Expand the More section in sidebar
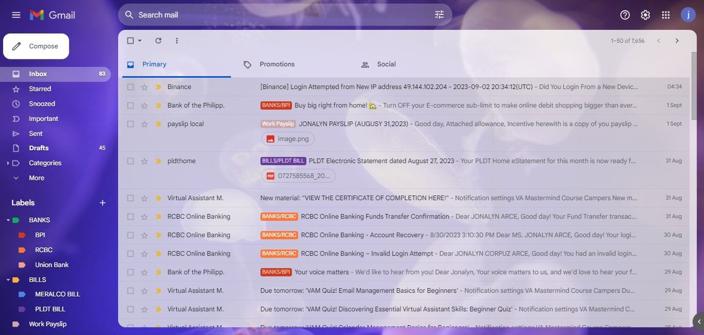The width and height of the screenshot is (704, 335). click(x=37, y=178)
